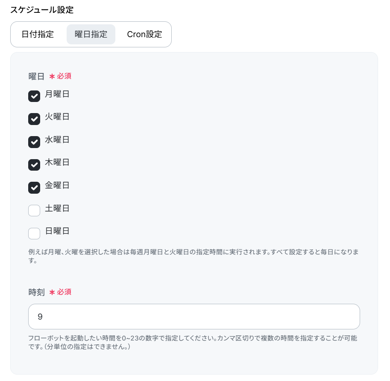Open the Cron設定 tab
Screen dimensions: 390x381
(x=144, y=34)
